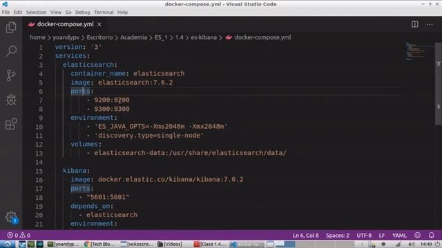Open the Debug menu
Screen dimensions: 442x248
(x=83, y=12)
